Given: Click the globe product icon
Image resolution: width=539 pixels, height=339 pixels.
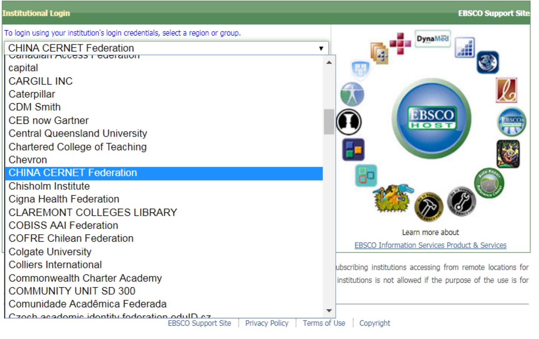Looking at the screenshot, I should [488, 62].
